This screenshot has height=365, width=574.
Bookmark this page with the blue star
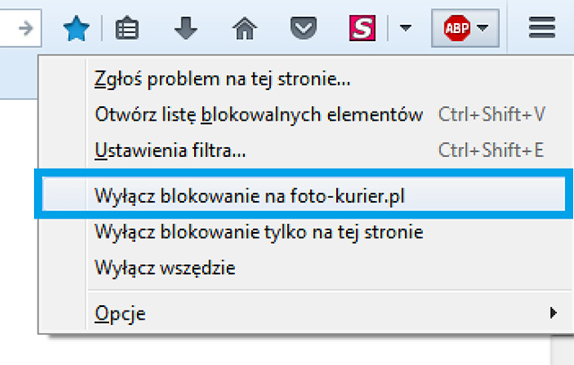pos(76,29)
